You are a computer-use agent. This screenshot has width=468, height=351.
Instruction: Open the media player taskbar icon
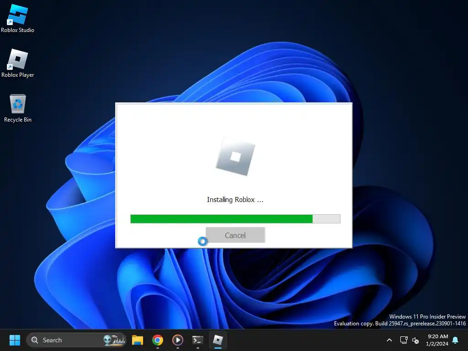click(178, 340)
